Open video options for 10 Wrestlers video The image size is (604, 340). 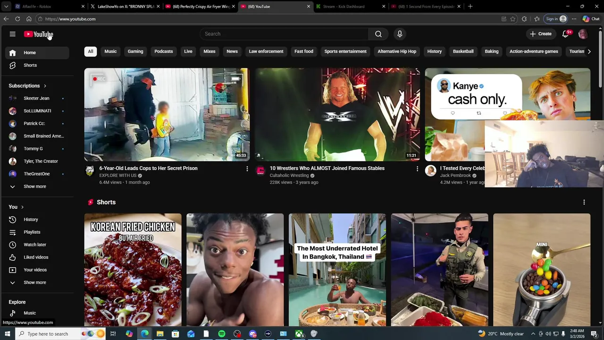[417, 169]
